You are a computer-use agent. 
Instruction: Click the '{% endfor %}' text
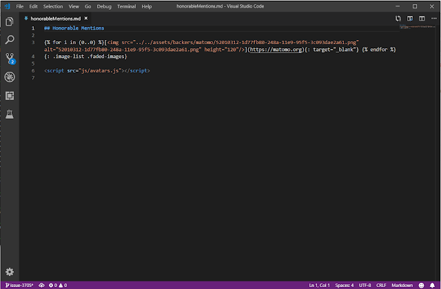point(379,50)
